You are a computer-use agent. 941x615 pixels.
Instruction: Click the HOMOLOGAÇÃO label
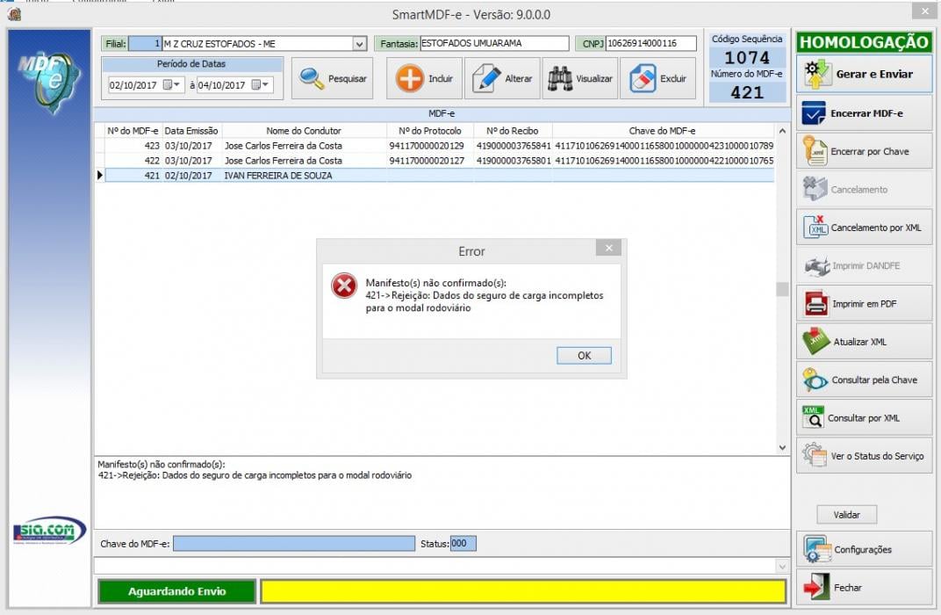click(864, 42)
